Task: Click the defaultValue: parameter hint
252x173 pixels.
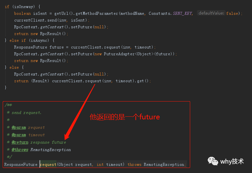Action: click(211, 13)
